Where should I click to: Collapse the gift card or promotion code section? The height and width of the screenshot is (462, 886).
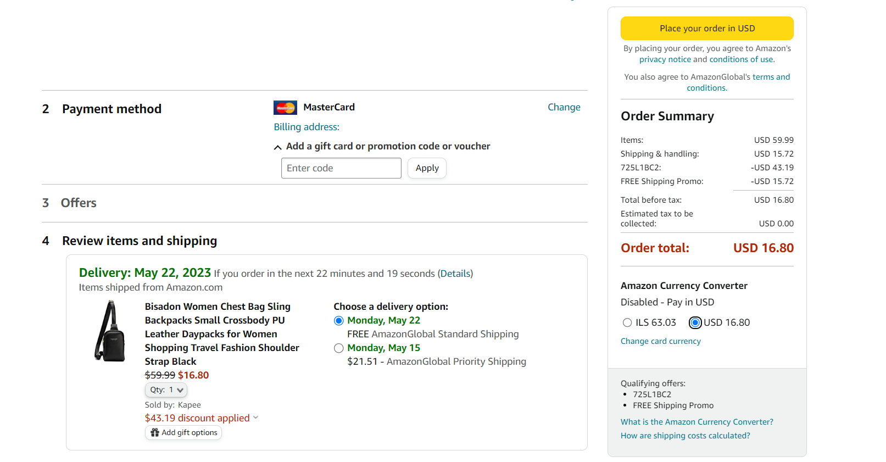tap(277, 147)
